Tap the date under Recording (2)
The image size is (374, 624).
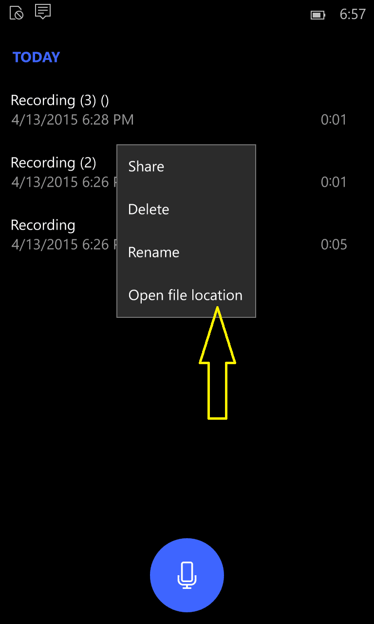coord(64,182)
